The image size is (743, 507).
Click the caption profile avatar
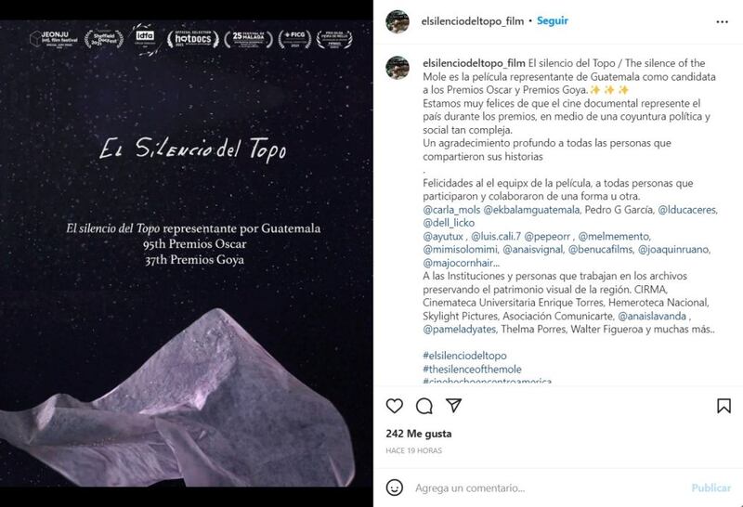[398, 68]
